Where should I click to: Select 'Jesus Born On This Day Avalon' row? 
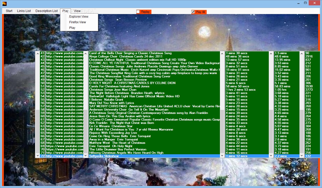[154, 116]
